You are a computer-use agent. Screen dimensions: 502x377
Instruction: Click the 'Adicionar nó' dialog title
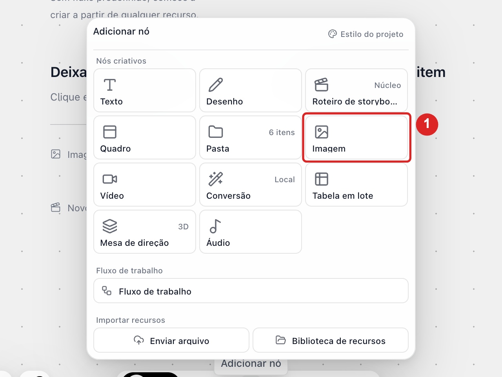point(122,31)
